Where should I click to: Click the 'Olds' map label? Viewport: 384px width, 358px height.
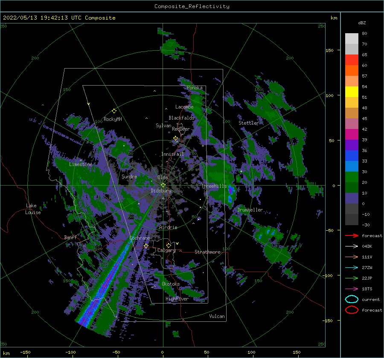pyautogui.click(x=163, y=178)
